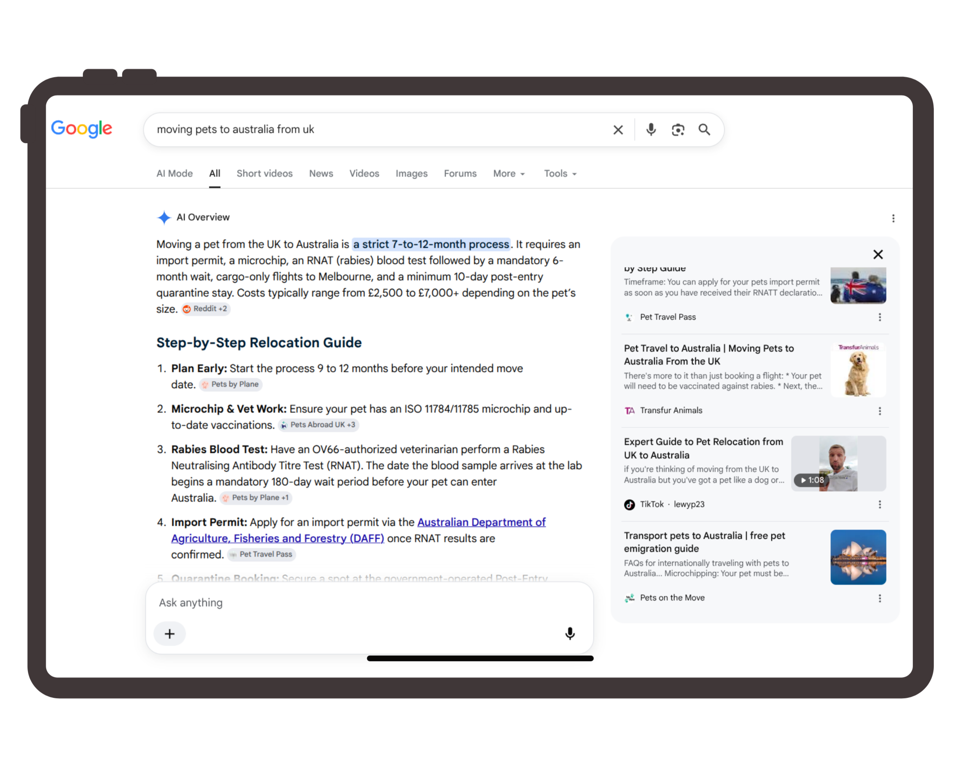This screenshot has height=763, width=954.
Task: Expand the Tools dropdown
Action: click(560, 173)
